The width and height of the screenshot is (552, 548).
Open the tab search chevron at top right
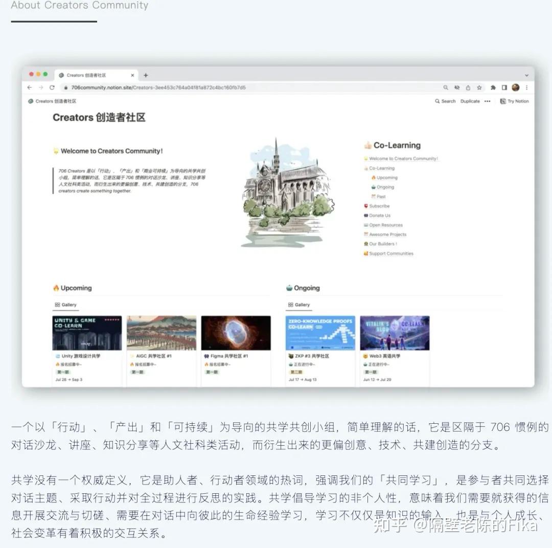[x=527, y=74]
